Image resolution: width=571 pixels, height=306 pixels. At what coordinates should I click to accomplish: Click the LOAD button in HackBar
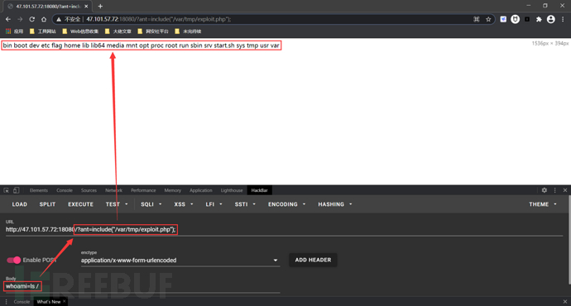tap(20, 204)
